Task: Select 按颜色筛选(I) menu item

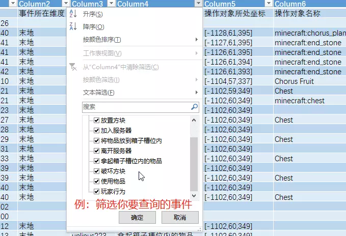Action: [x=101, y=80]
